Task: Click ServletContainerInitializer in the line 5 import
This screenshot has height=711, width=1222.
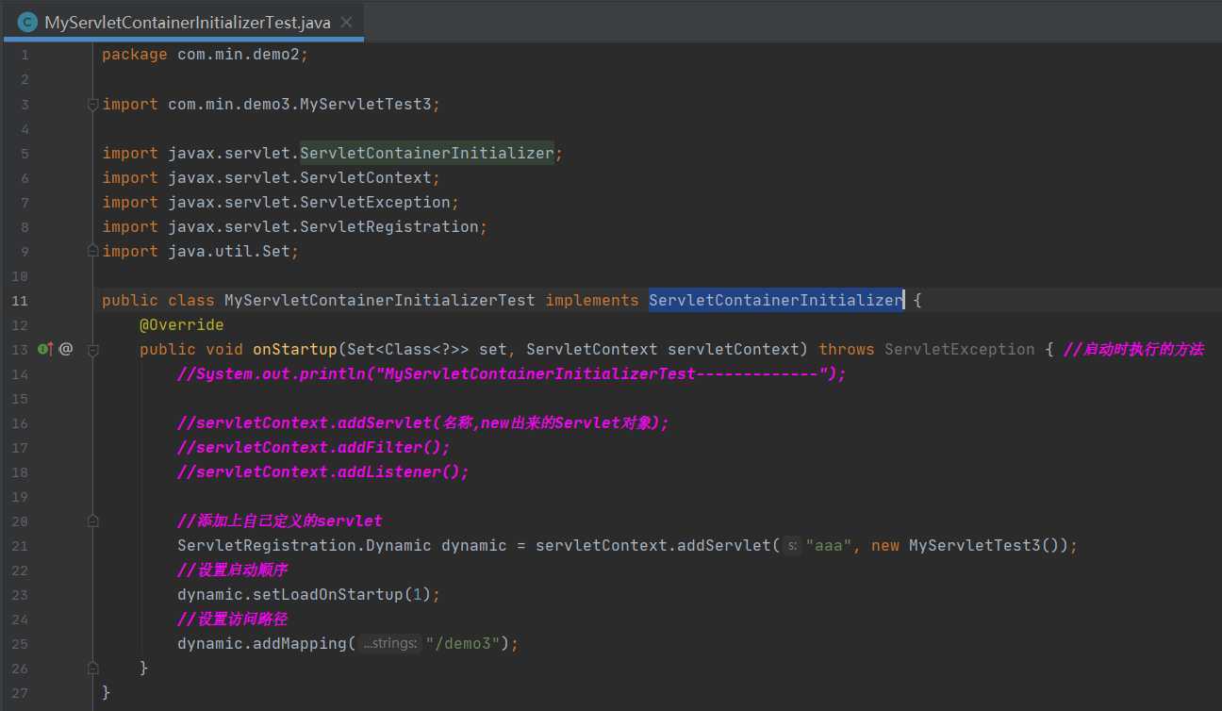Action: click(x=427, y=153)
